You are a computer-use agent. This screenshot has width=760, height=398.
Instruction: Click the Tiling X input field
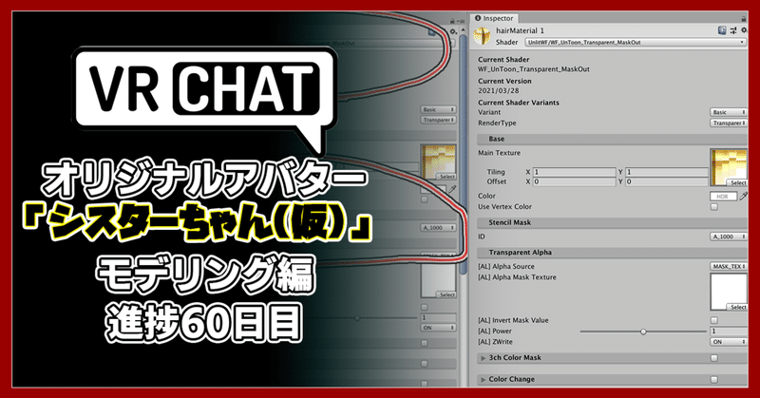[x=574, y=172]
